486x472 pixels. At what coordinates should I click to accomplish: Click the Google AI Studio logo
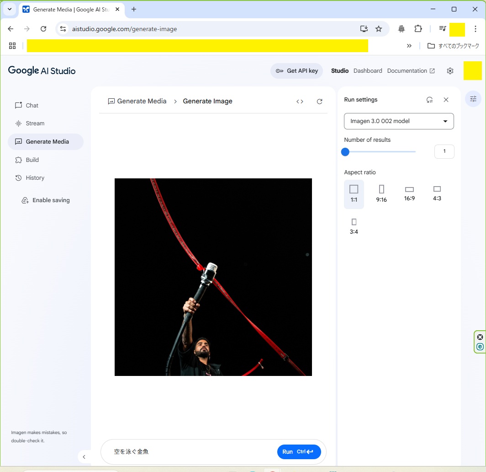pos(42,71)
